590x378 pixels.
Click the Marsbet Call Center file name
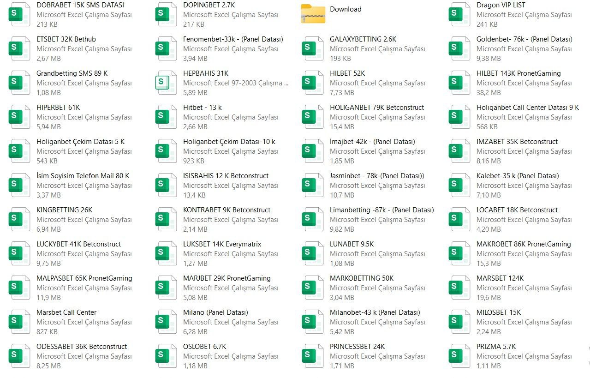pyautogui.click(x=66, y=312)
